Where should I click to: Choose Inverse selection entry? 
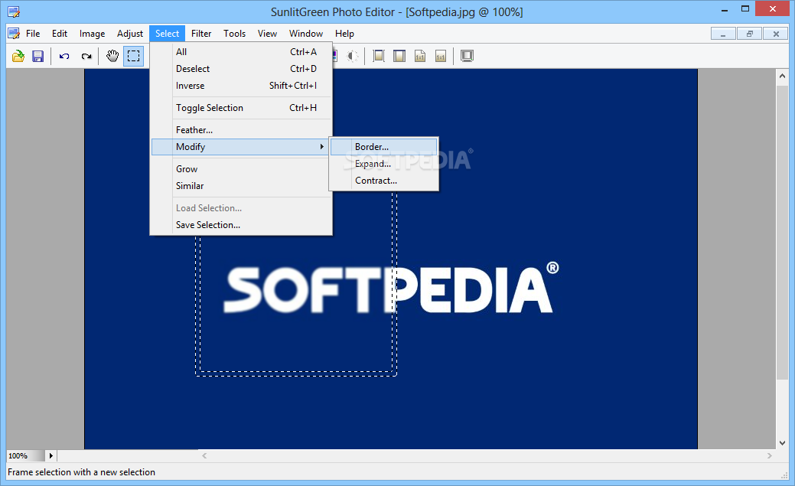click(x=241, y=86)
